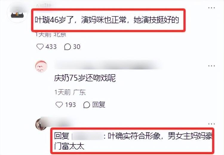
Task: Open the blurred username of second comment
Action: [109, 65]
